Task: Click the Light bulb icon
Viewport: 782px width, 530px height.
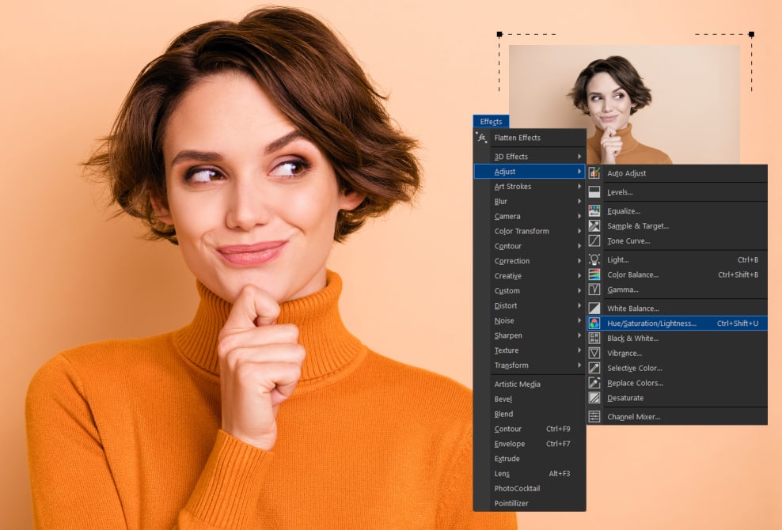Action: [594, 259]
